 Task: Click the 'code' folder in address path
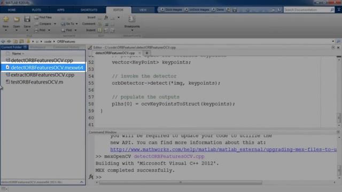pos(48,42)
